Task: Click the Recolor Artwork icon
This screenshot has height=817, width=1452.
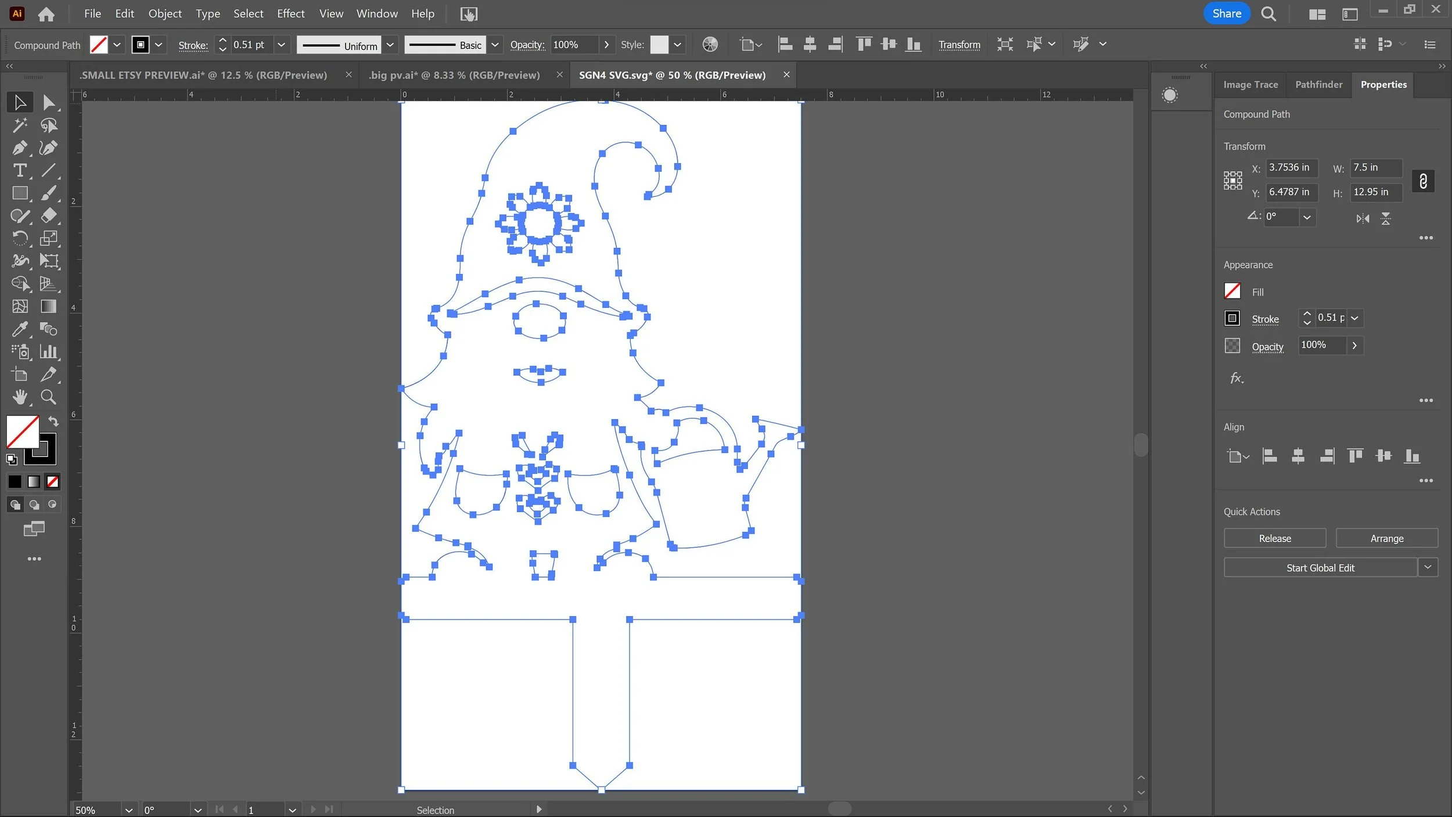Action: pos(710,45)
